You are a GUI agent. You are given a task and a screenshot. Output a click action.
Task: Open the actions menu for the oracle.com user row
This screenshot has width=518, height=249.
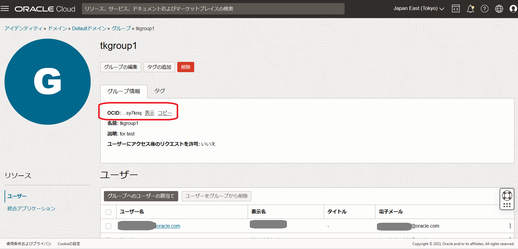[x=510, y=226]
